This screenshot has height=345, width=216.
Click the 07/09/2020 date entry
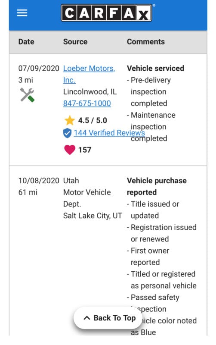39,69
